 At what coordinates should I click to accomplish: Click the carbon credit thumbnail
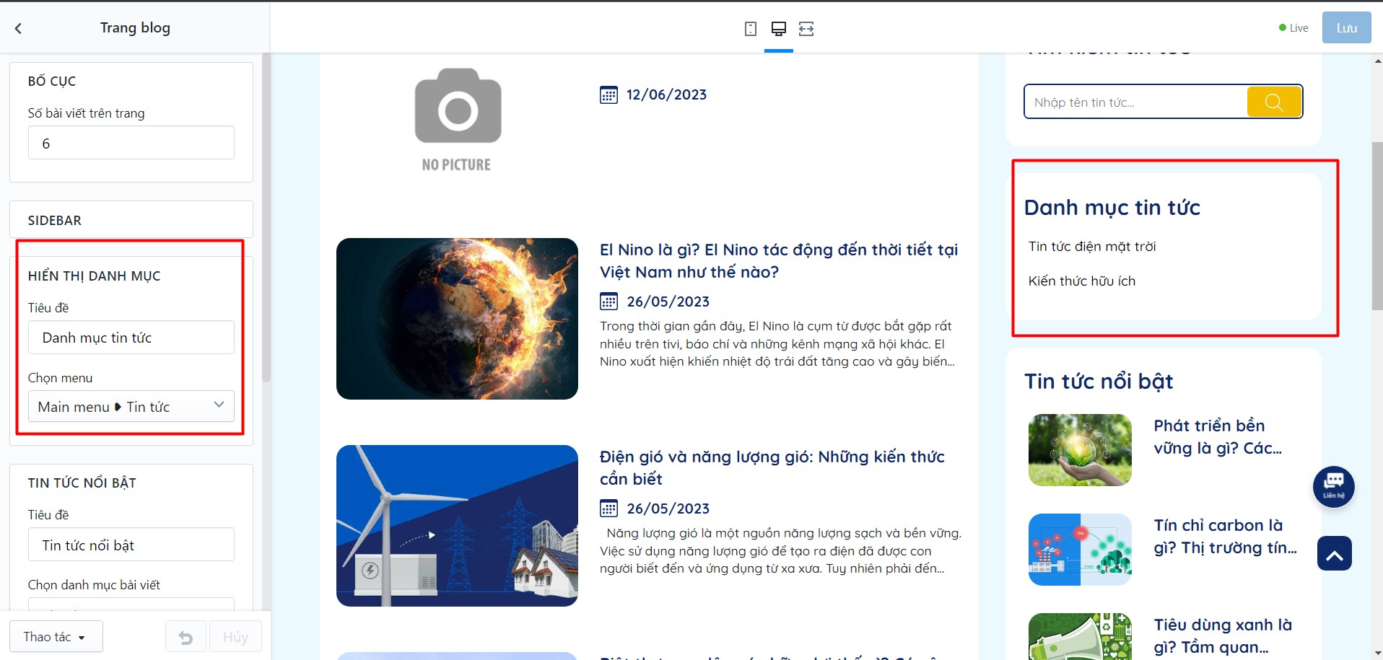(x=1080, y=550)
